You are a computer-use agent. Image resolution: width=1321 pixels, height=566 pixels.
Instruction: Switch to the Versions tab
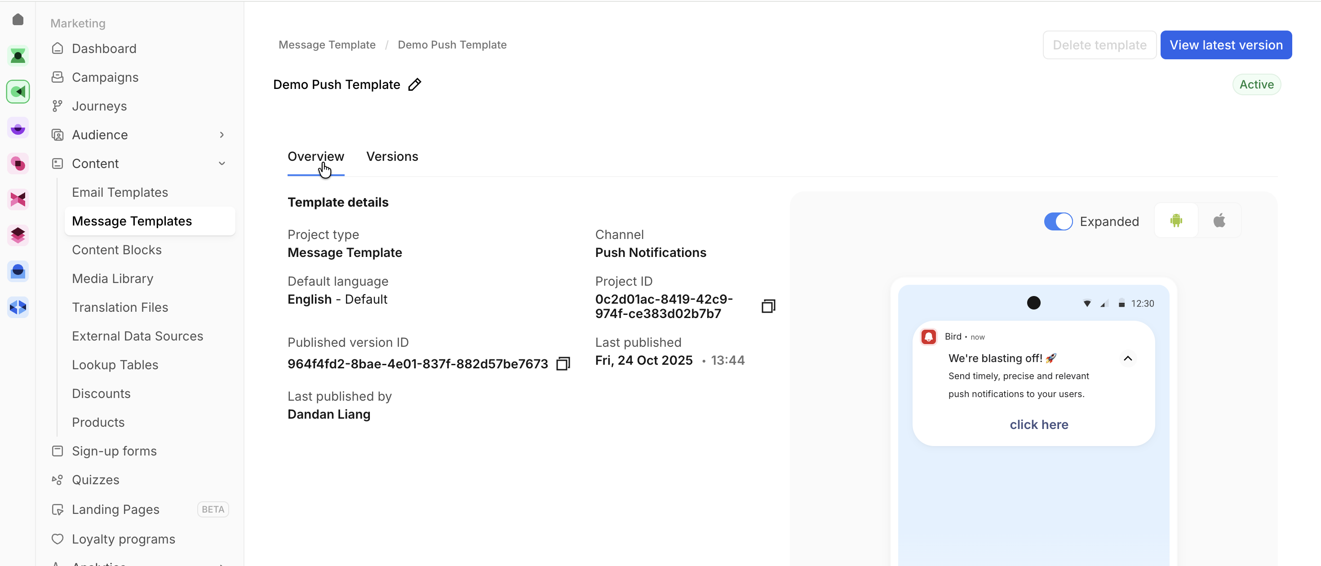pyautogui.click(x=392, y=156)
